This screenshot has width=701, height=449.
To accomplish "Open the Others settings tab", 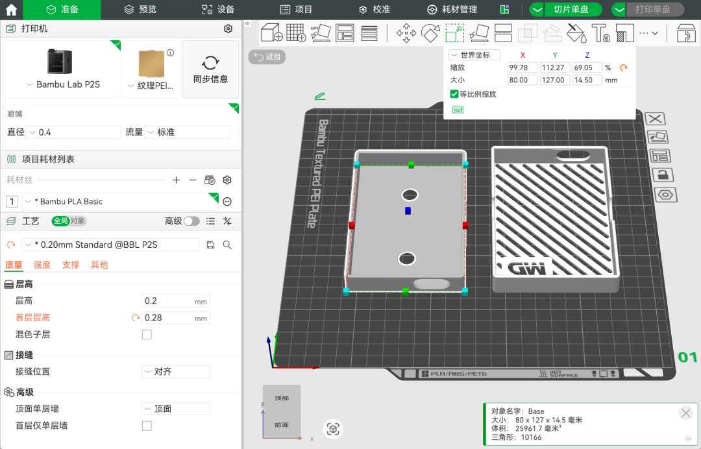I will pos(99,265).
